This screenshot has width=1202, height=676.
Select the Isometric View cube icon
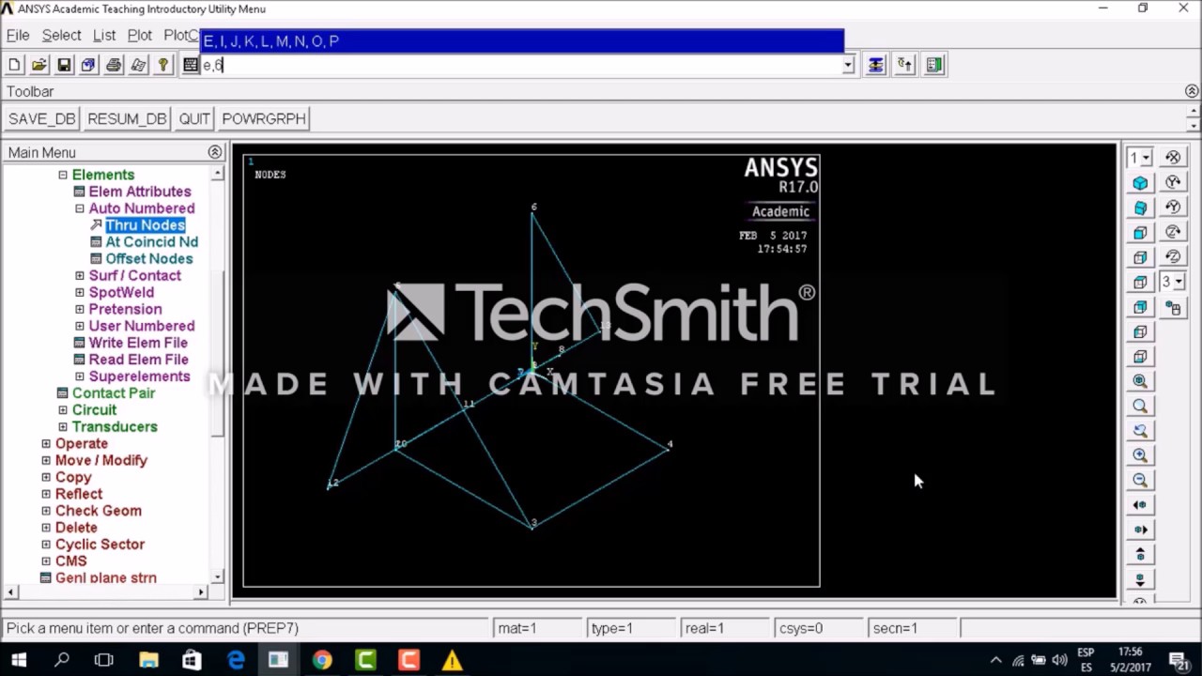pyautogui.click(x=1140, y=183)
